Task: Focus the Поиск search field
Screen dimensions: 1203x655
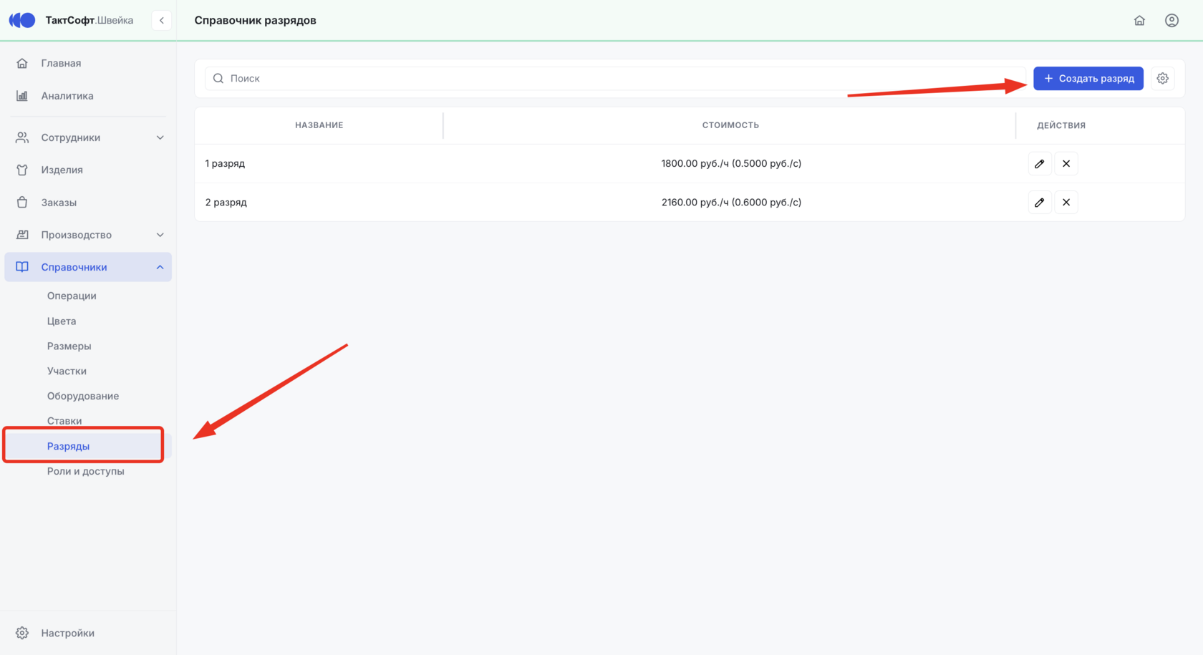Action: pos(615,79)
